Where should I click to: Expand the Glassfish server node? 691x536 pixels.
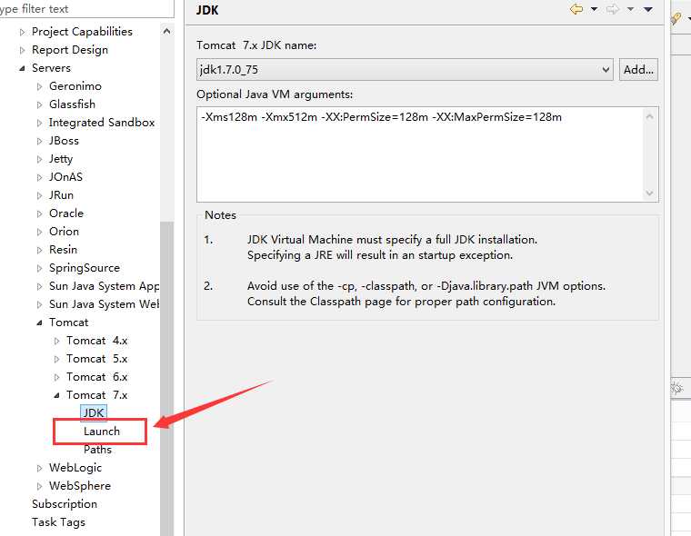point(40,104)
